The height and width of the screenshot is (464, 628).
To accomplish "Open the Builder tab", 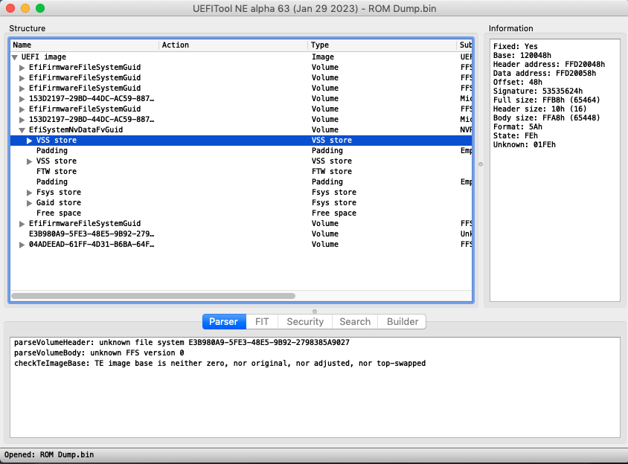I will point(402,321).
